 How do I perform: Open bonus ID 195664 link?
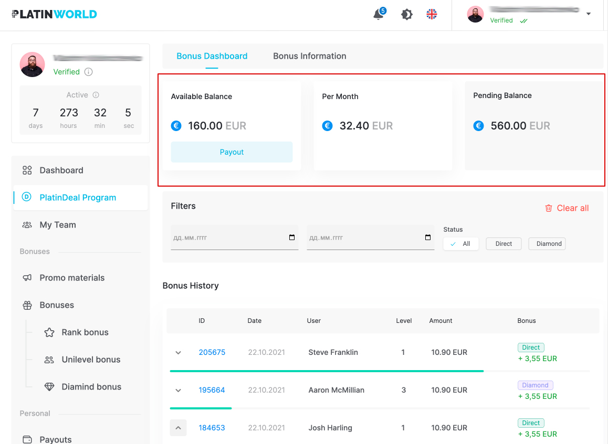click(212, 390)
